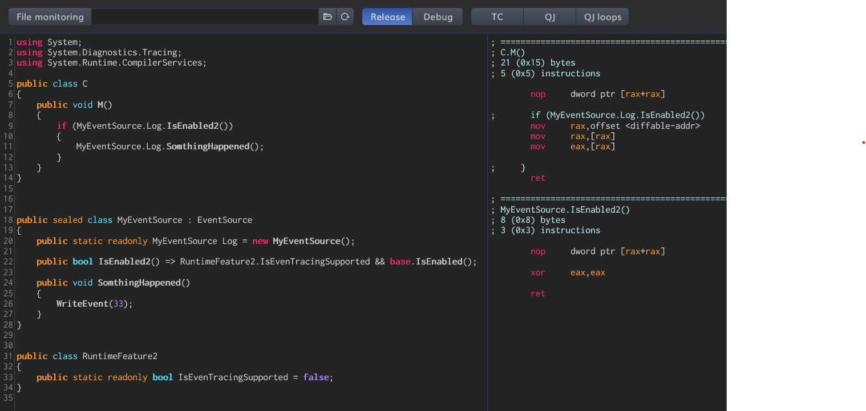
Task: Click the 'MyEventSource.Log.SomthingHappened();' call
Action: click(x=170, y=147)
